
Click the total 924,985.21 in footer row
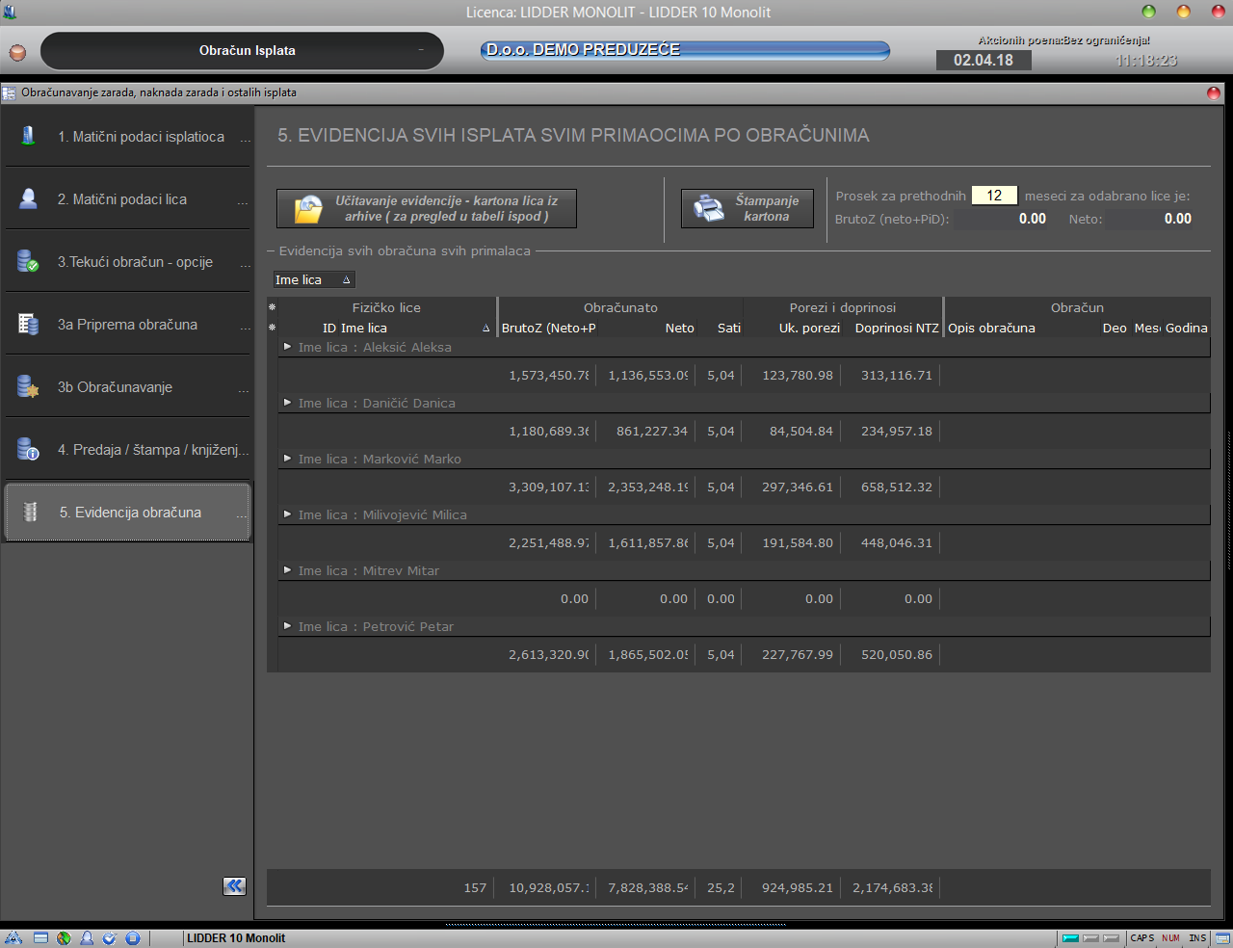797,887
